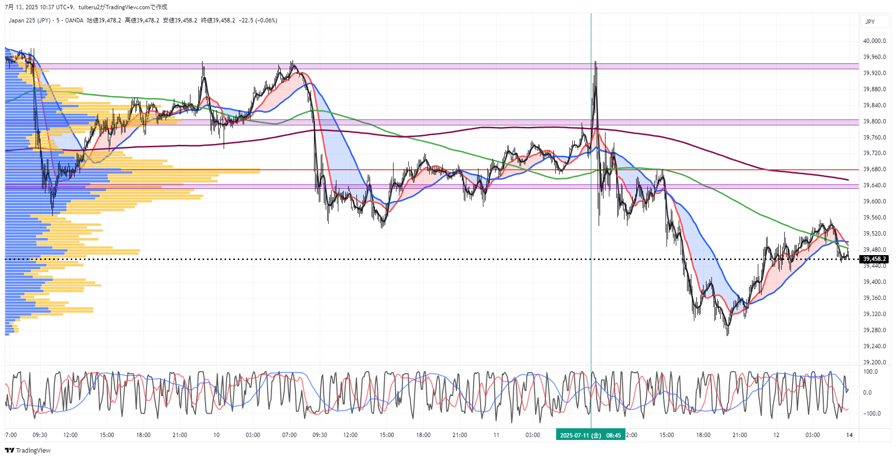Screen dimensions: 896x459
Task: Click the 39,960.0 price axis label
Action: (875, 57)
